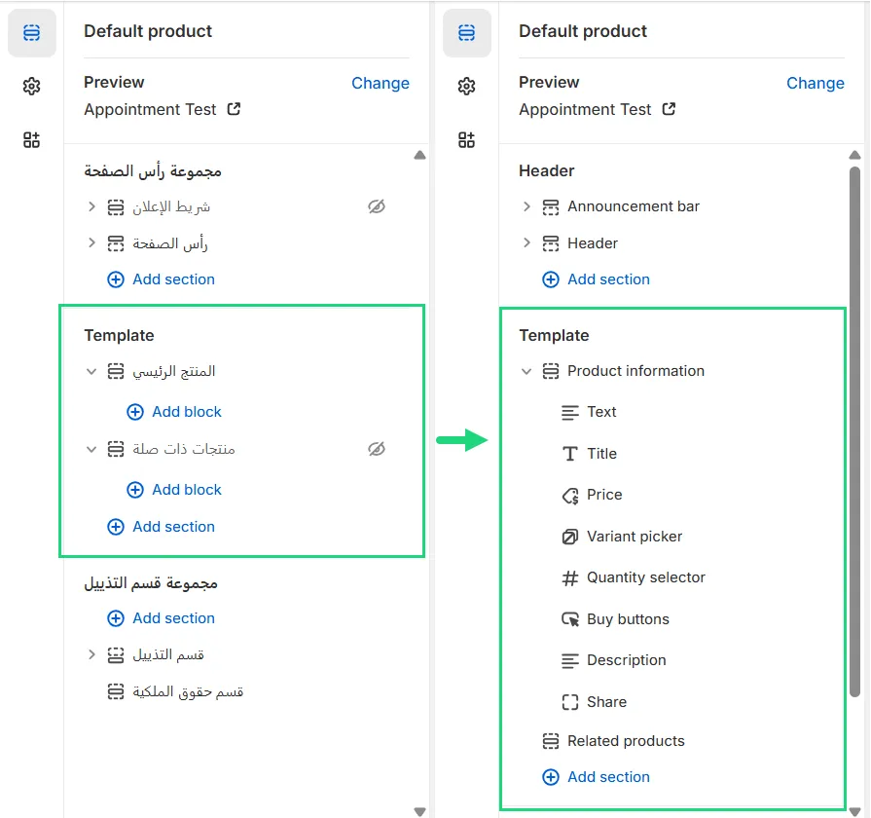Click the right panel's vertical scrollbar thumb
The height and width of the screenshot is (818, 871).
(x=854, y=428)
